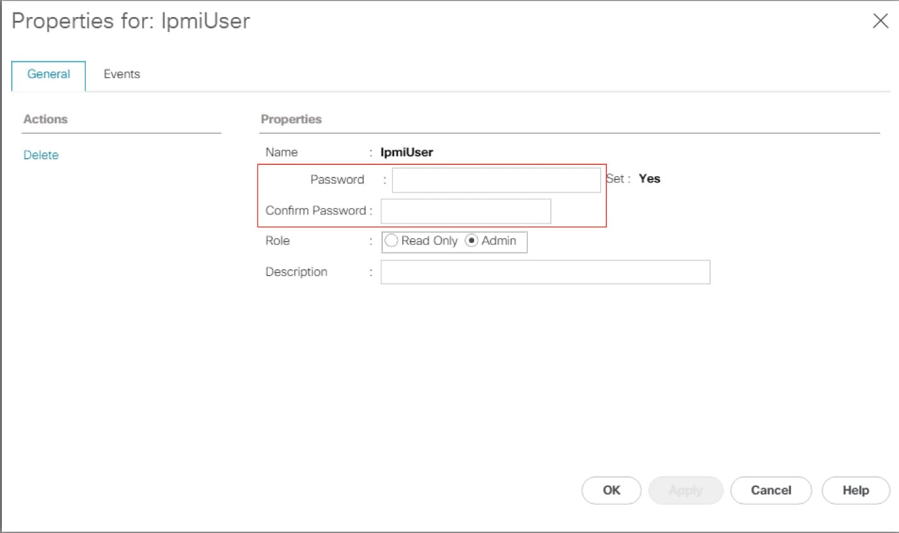The image size is (899, 533).
Task: Click into the Confirm Password field
Action: tap(465, 211)
